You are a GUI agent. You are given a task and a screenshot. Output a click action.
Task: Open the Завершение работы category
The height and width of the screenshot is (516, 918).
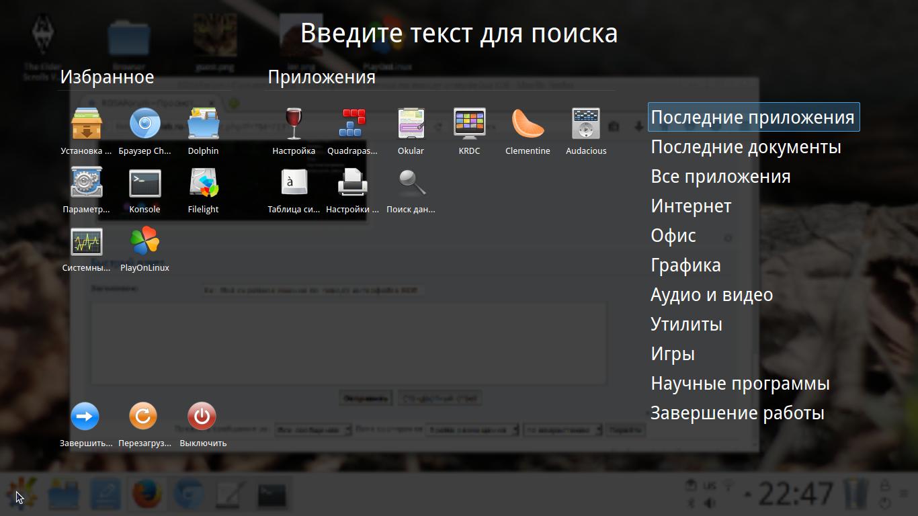click(737, 413)
